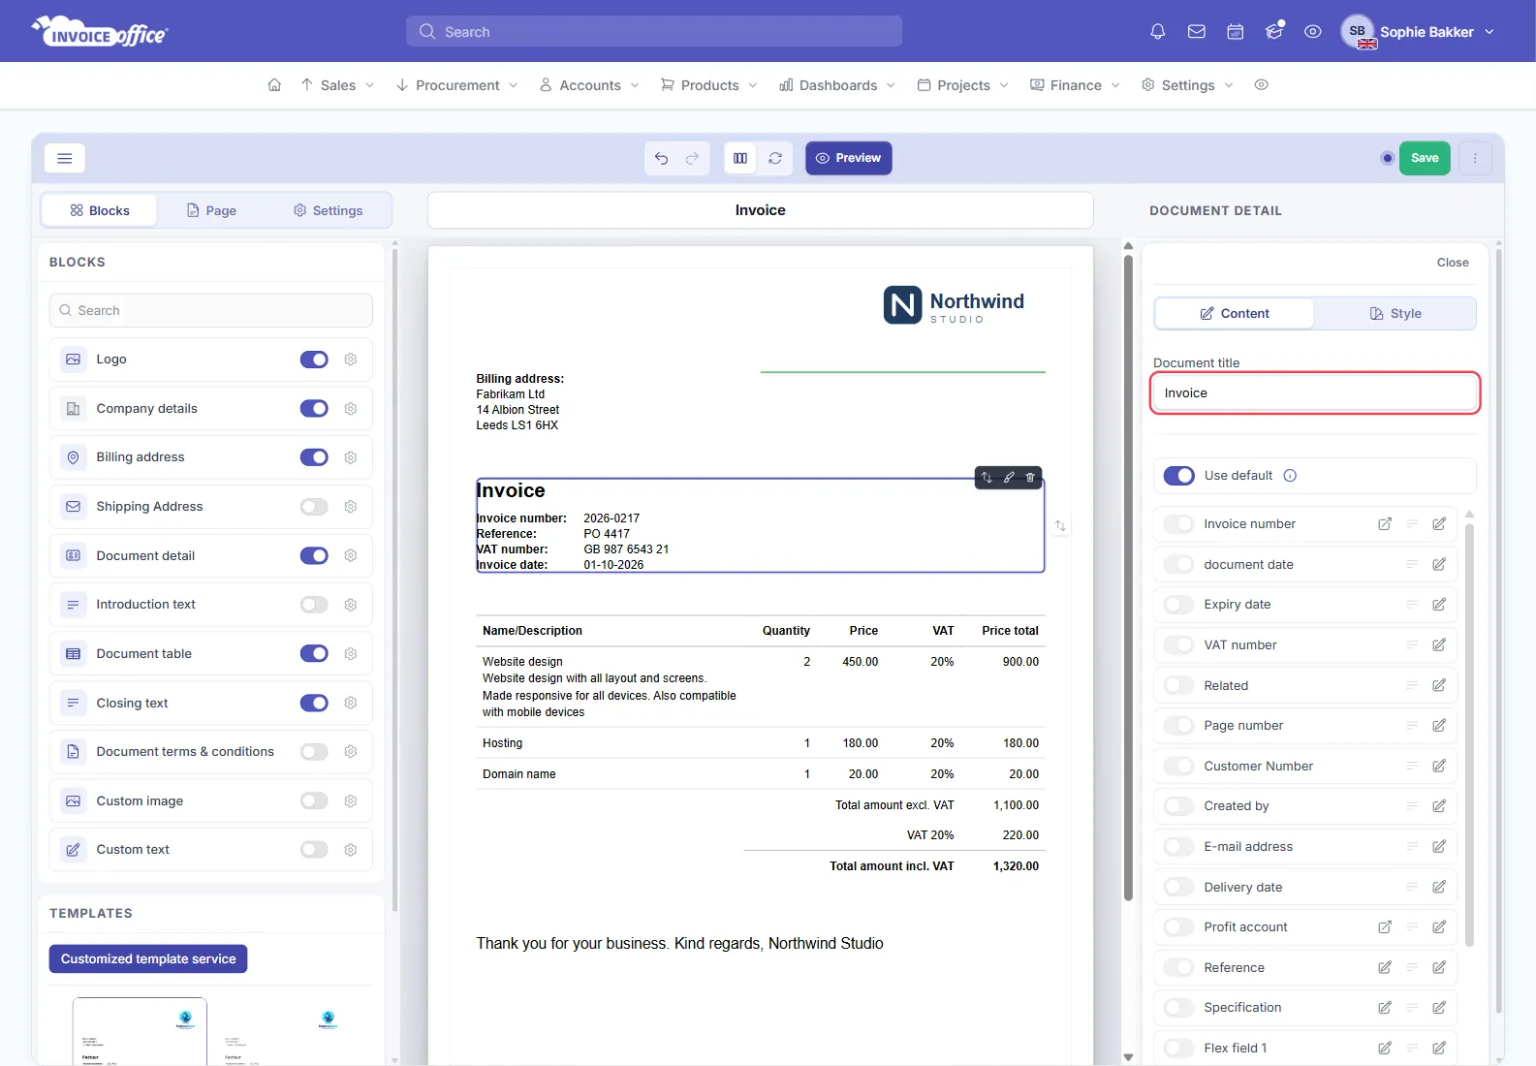Enable the Invoice number field toggle
Viewport: 1536px width, 1066px height.
[1178, 524]
